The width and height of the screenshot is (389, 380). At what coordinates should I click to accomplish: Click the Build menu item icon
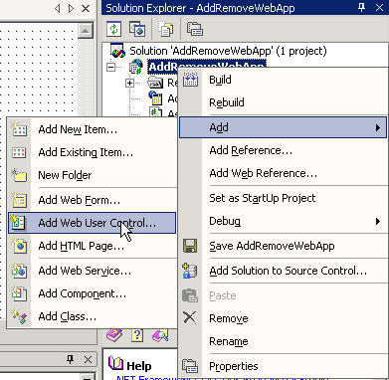[x=190, y=80]
